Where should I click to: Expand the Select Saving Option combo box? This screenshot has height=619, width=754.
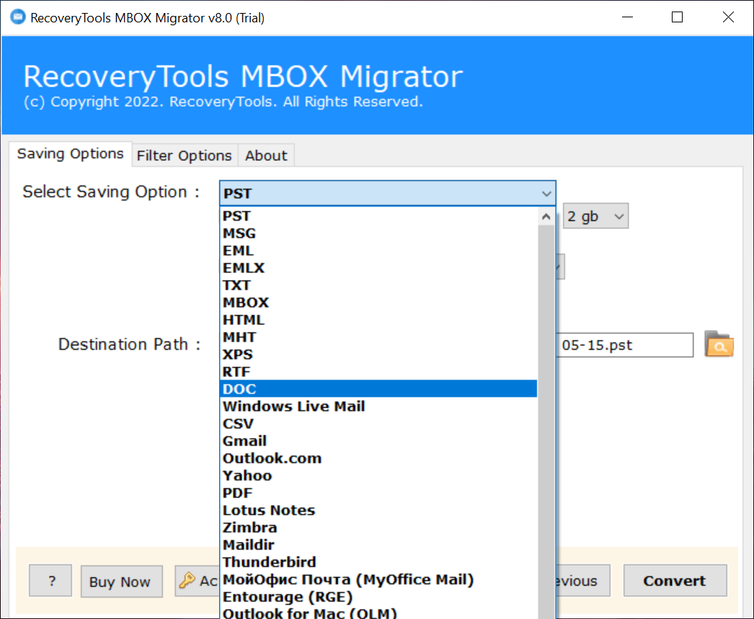click(x=388, y=193)
